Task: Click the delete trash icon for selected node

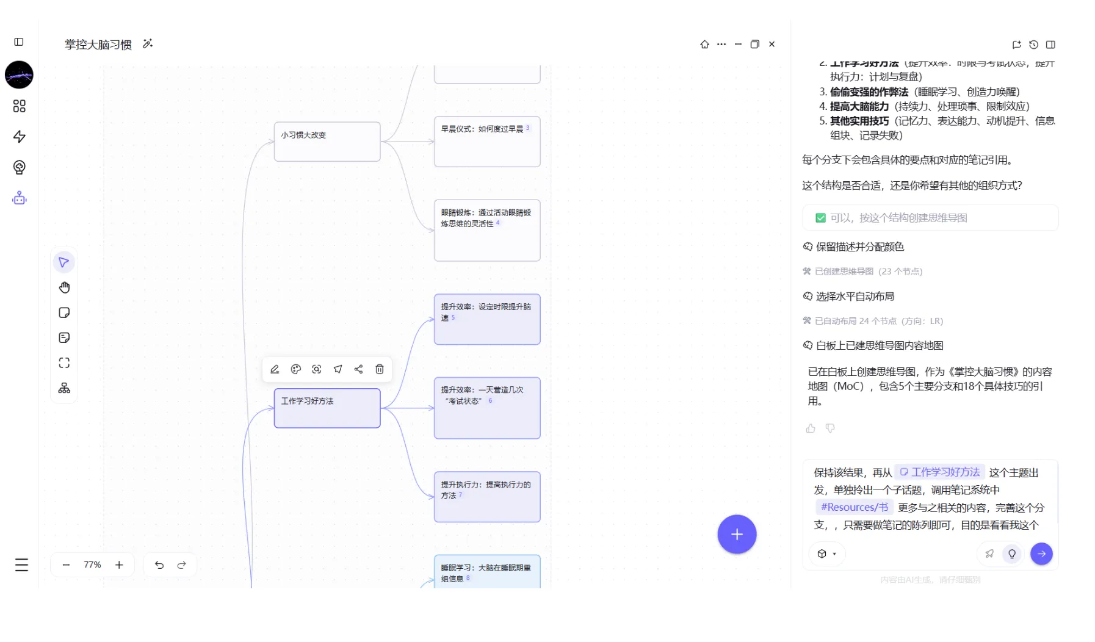Action: (x=379, y=369)
